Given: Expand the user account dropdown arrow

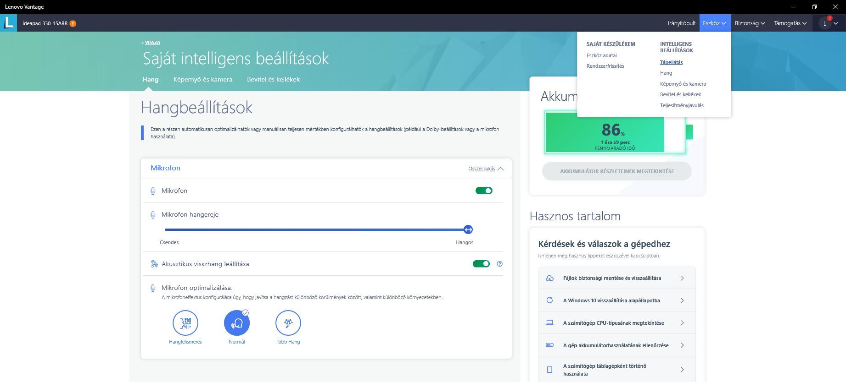Looking at the screenshot, I should [836, 23].
